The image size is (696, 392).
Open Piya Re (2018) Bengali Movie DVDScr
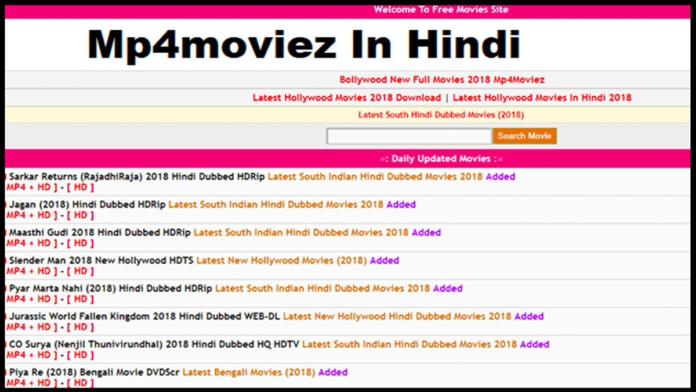pyautogui.click(x=94, y=372)
